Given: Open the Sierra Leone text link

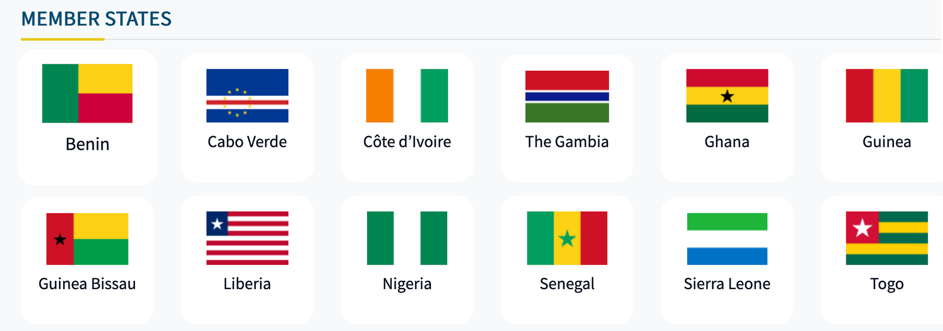Looking at the screenshot, I should click(727, 284).
